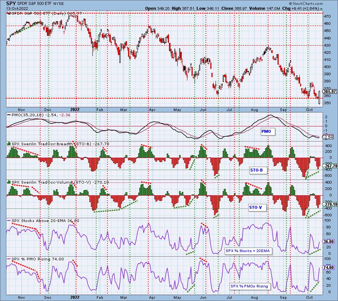Click the 365.97 price flag on axis
Screen dimensions: 338x301
pos(330,91)
